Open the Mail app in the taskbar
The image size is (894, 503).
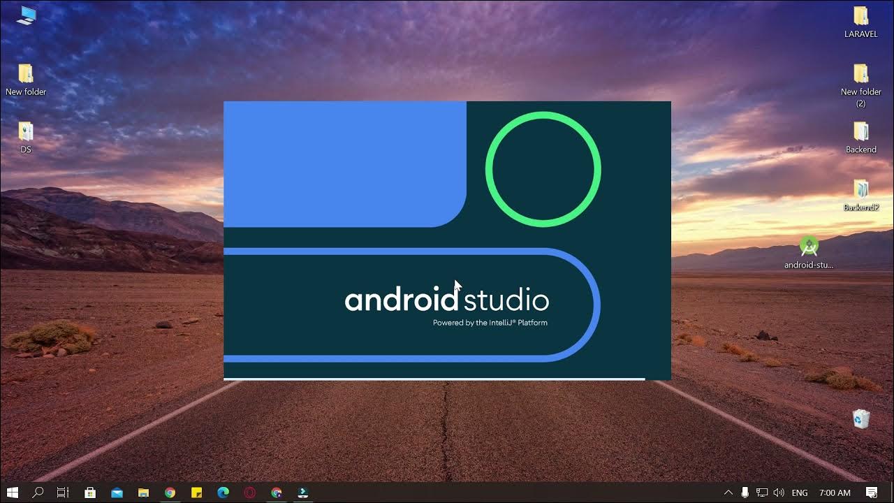click(117, 493)
